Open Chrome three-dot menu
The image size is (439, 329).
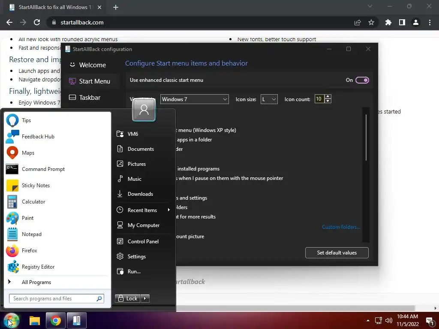[x=430, y=22]
